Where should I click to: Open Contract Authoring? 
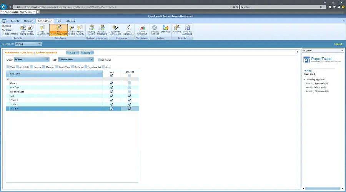point(187,30)
